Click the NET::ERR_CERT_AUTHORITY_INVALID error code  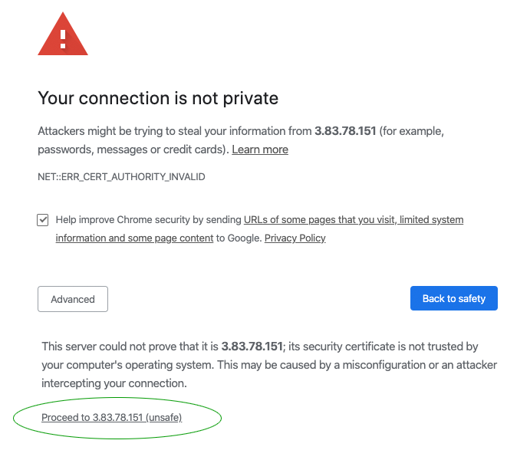coord(121,177)
